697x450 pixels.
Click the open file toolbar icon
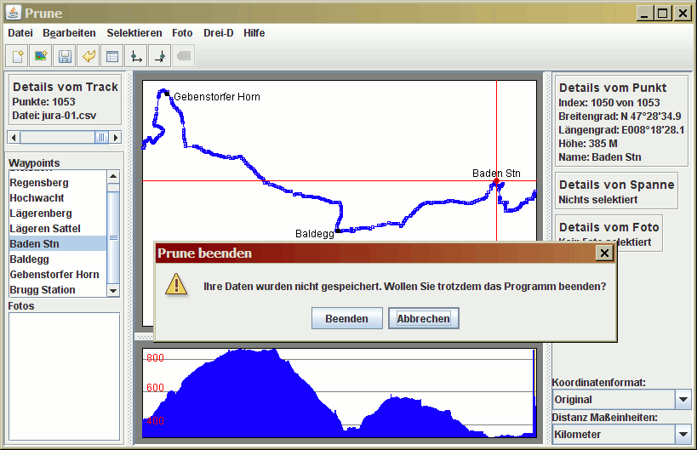click(x=17, y=57)
